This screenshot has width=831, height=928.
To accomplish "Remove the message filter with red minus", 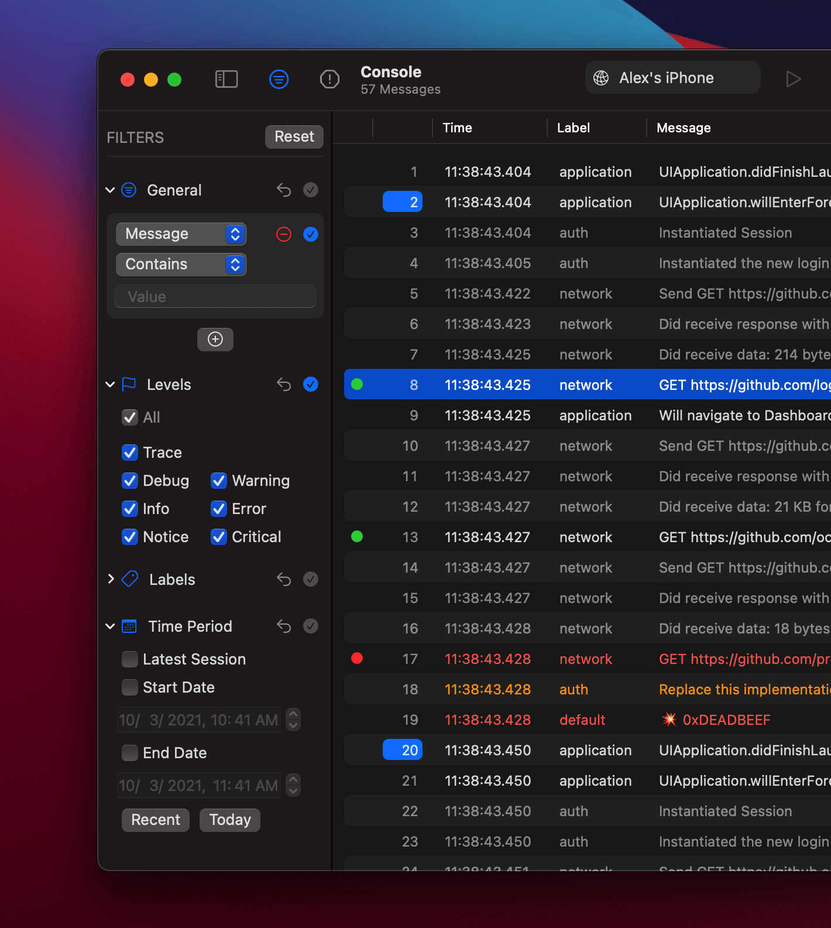I will (x=284, y=235).
